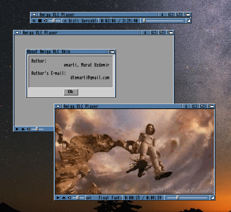Stop playback in the top compact player

(40, 21)
